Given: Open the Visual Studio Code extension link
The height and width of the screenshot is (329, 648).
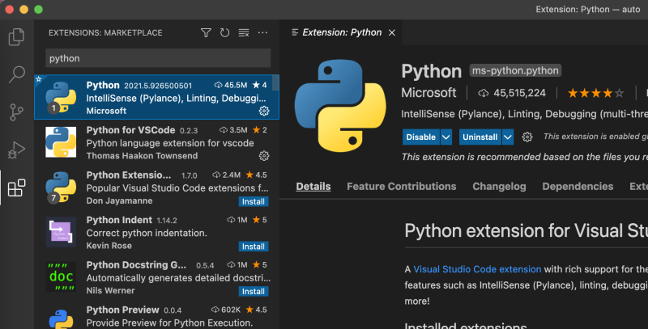Looking at the screenshot, I should tap(477, 269).
